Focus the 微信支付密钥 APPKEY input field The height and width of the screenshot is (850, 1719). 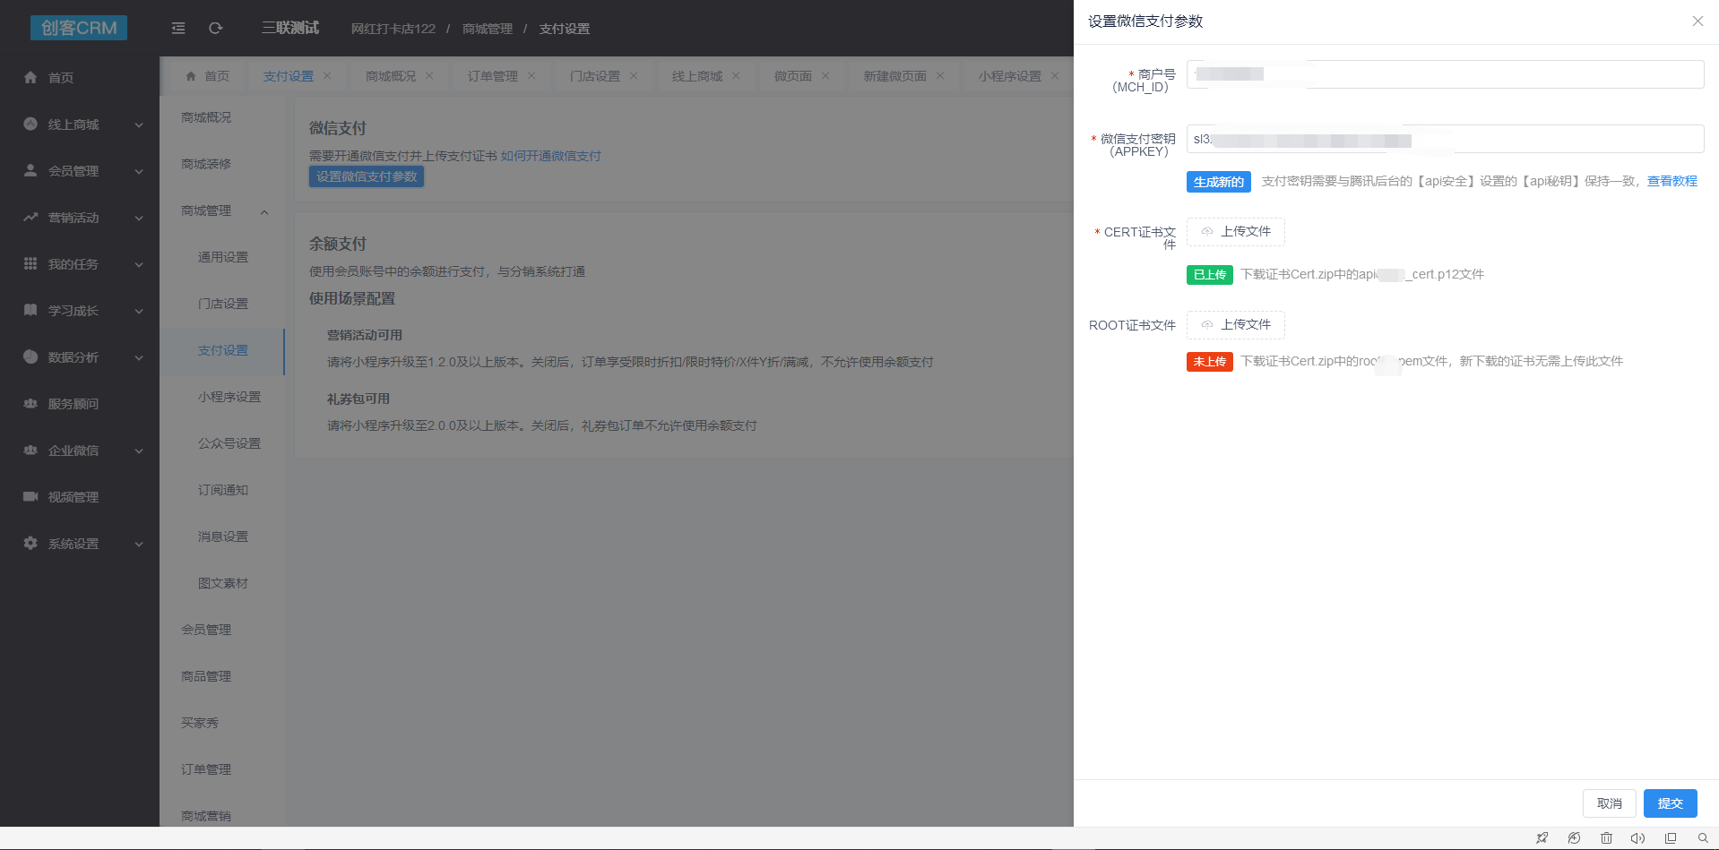[x=1445, y=139]
